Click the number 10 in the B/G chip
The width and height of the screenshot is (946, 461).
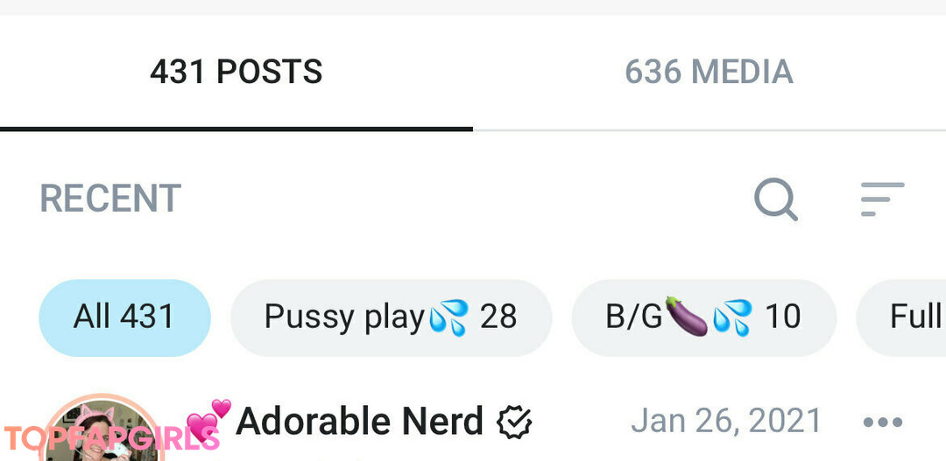click(782, 317)
